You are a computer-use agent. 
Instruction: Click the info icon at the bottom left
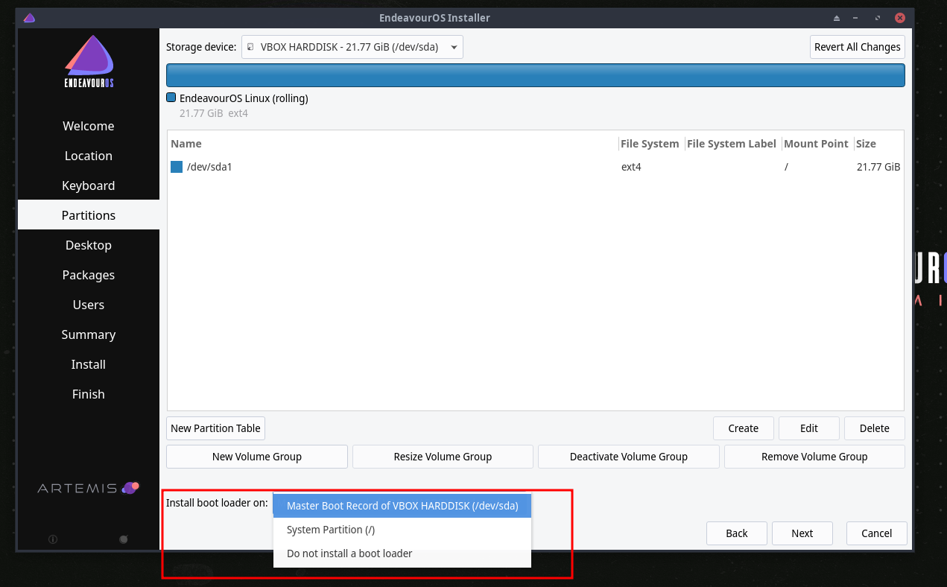[x=53, y=539]
